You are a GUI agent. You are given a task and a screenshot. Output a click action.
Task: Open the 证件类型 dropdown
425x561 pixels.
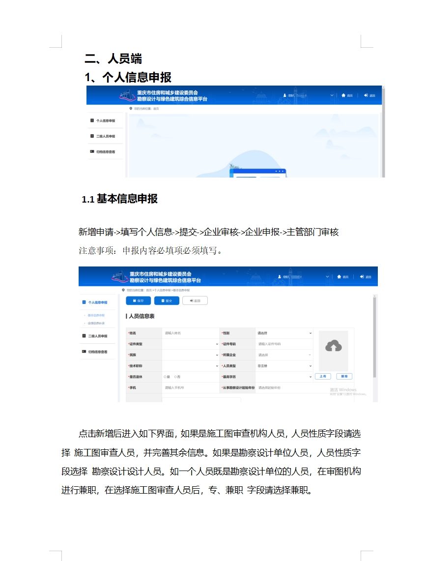point(191,344)
